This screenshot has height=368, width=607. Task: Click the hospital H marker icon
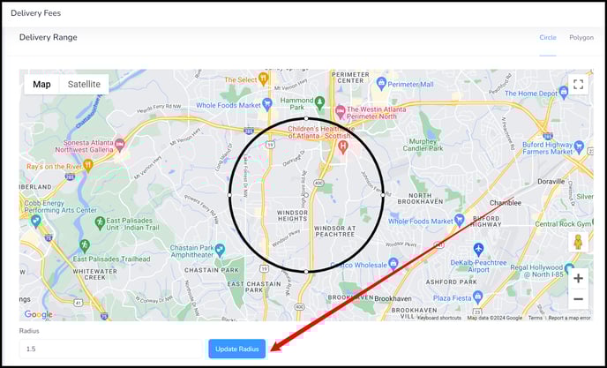(342, 146)
